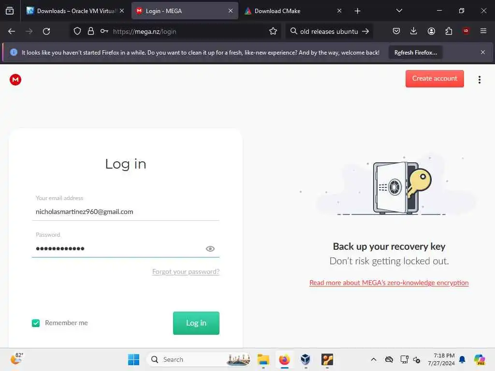Open Firefox application hamburger menu
The image size is (495, 371).
tap(483, 31)
